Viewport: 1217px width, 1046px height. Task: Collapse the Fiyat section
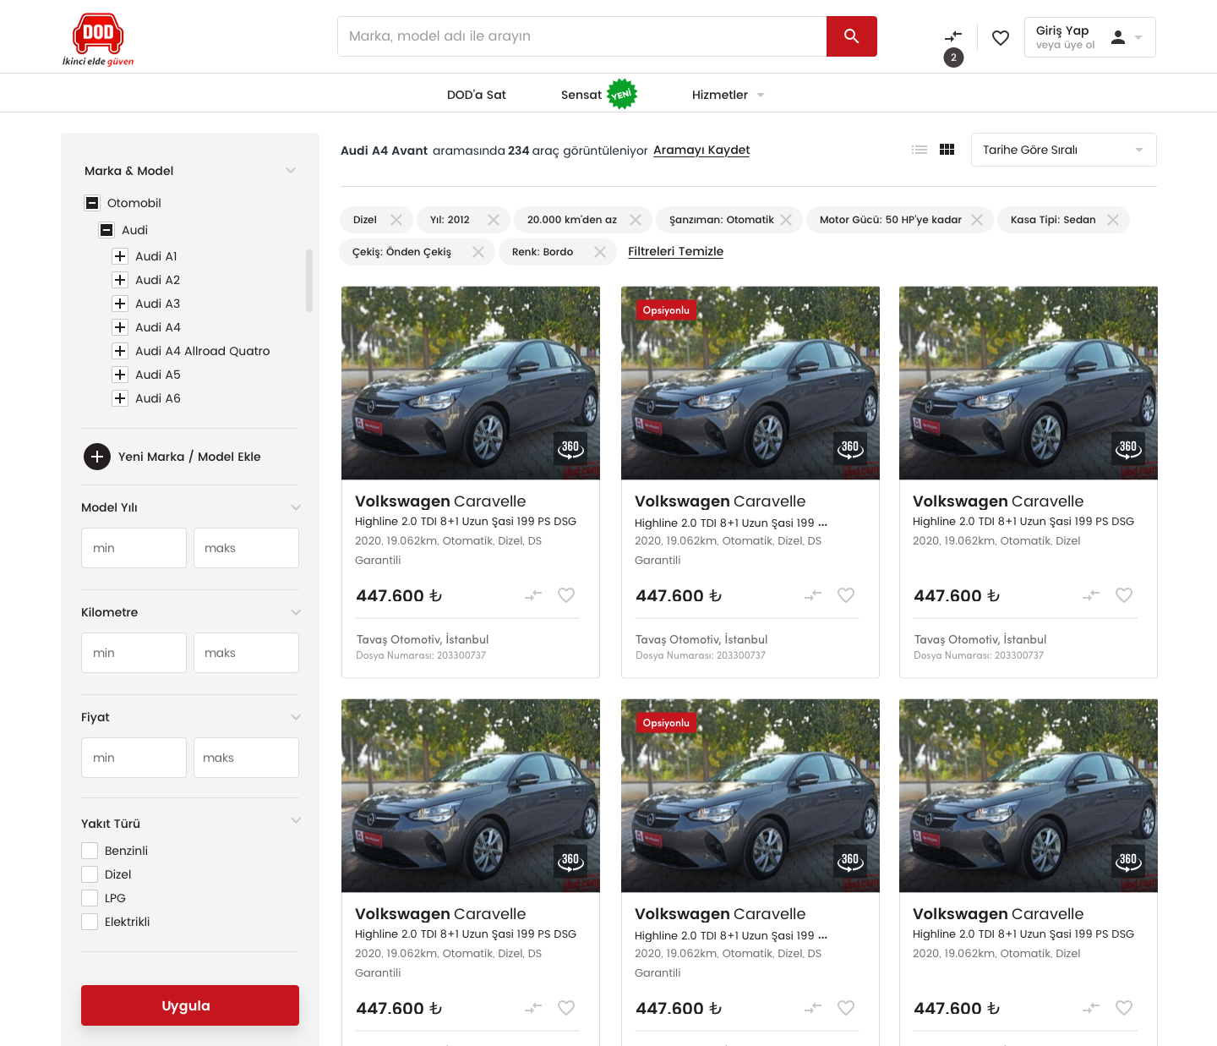296,717
